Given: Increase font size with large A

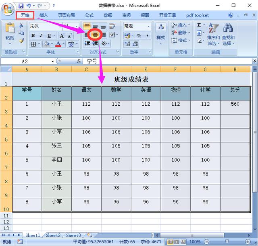Looking at the screenshot, I should 62,36.
